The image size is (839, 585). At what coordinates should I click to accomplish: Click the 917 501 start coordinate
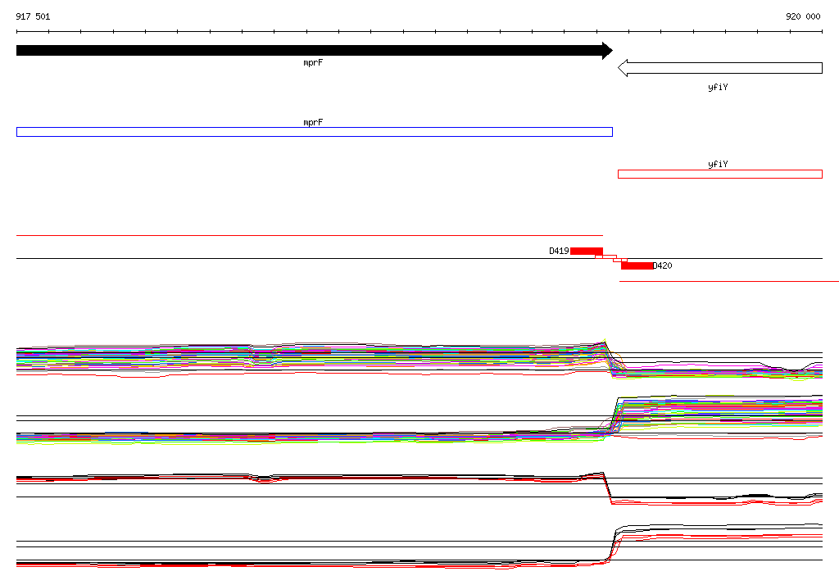point(33,16)
